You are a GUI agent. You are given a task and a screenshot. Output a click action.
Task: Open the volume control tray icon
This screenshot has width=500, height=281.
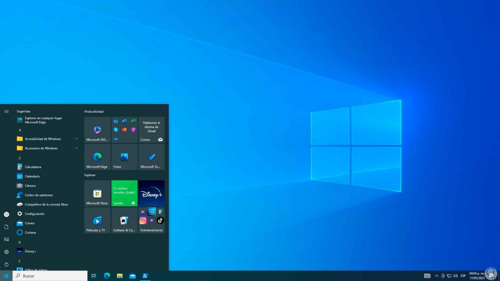click(x=455, y=276)
